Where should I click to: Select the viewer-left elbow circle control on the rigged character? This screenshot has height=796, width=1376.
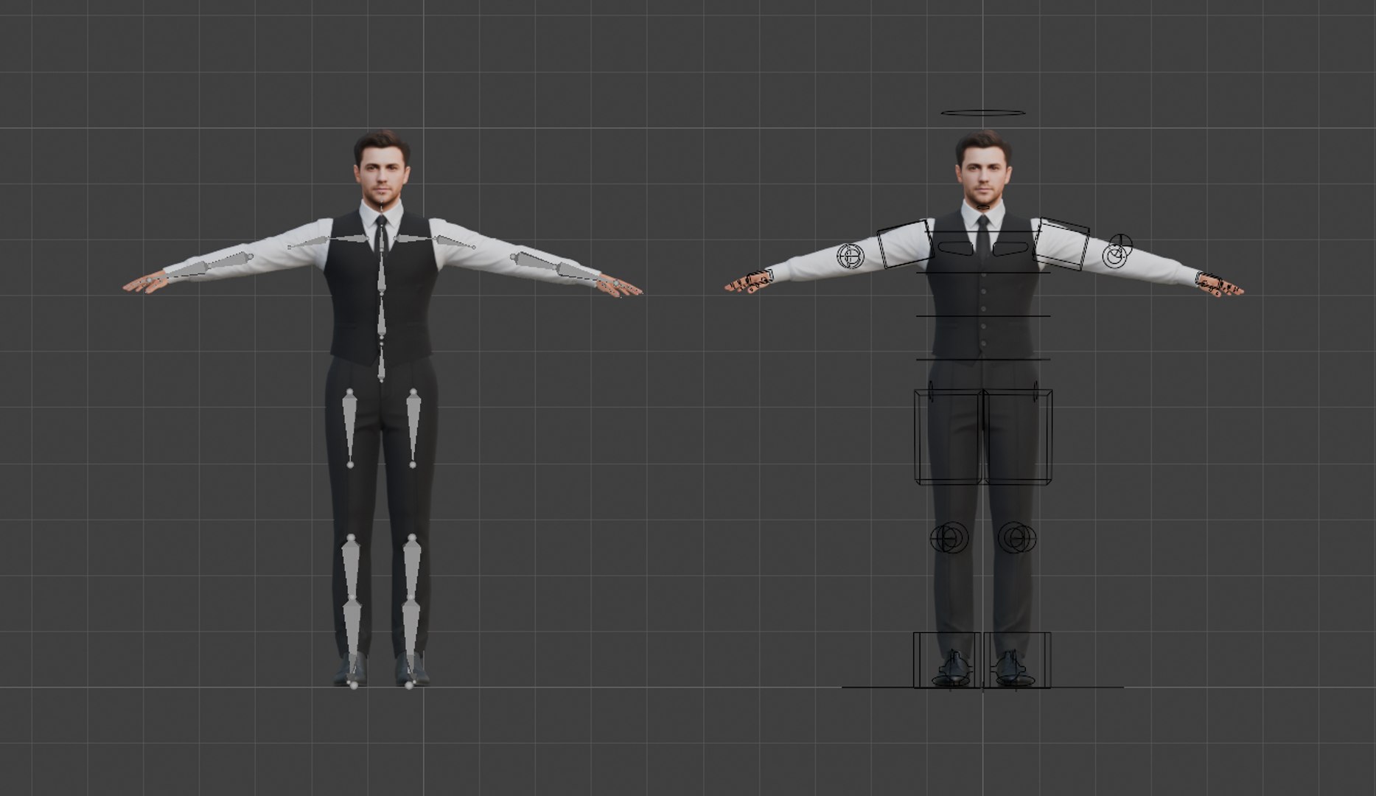(x=851, y=256)
